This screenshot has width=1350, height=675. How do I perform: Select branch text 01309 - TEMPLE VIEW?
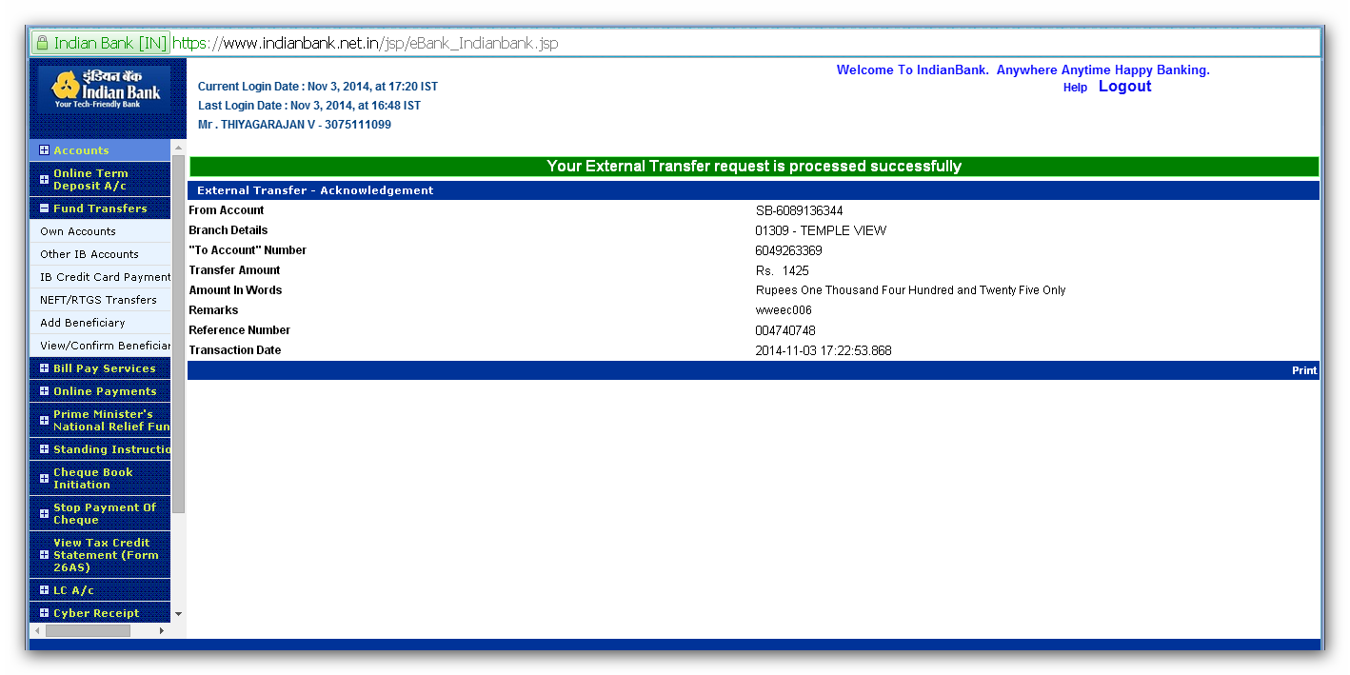click(x=821, y=231)
